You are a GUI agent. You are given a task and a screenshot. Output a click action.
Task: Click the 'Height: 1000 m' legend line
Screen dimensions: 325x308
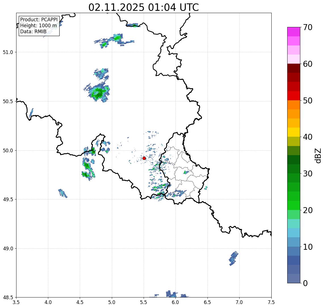38,26
